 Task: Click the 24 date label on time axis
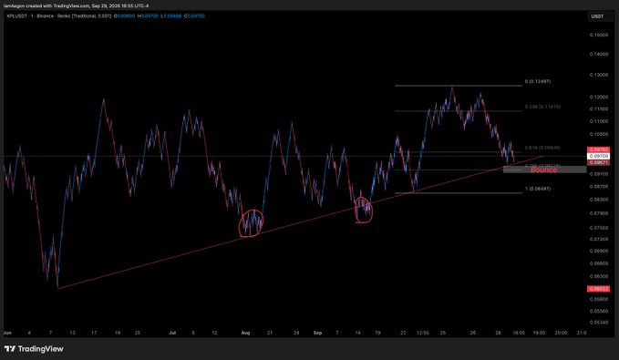[296, 334]
